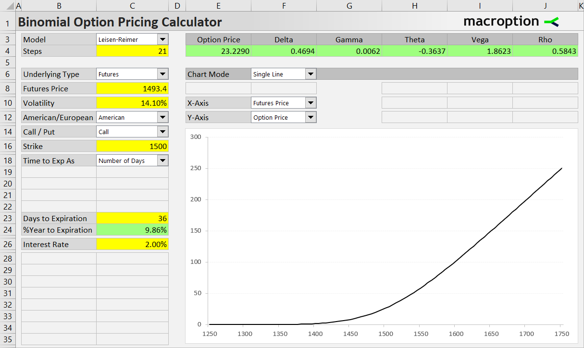The width and height of the screenshot is (584, 348).
Task: Click the %Year to Expiration label
Action: tap(59, 230)
